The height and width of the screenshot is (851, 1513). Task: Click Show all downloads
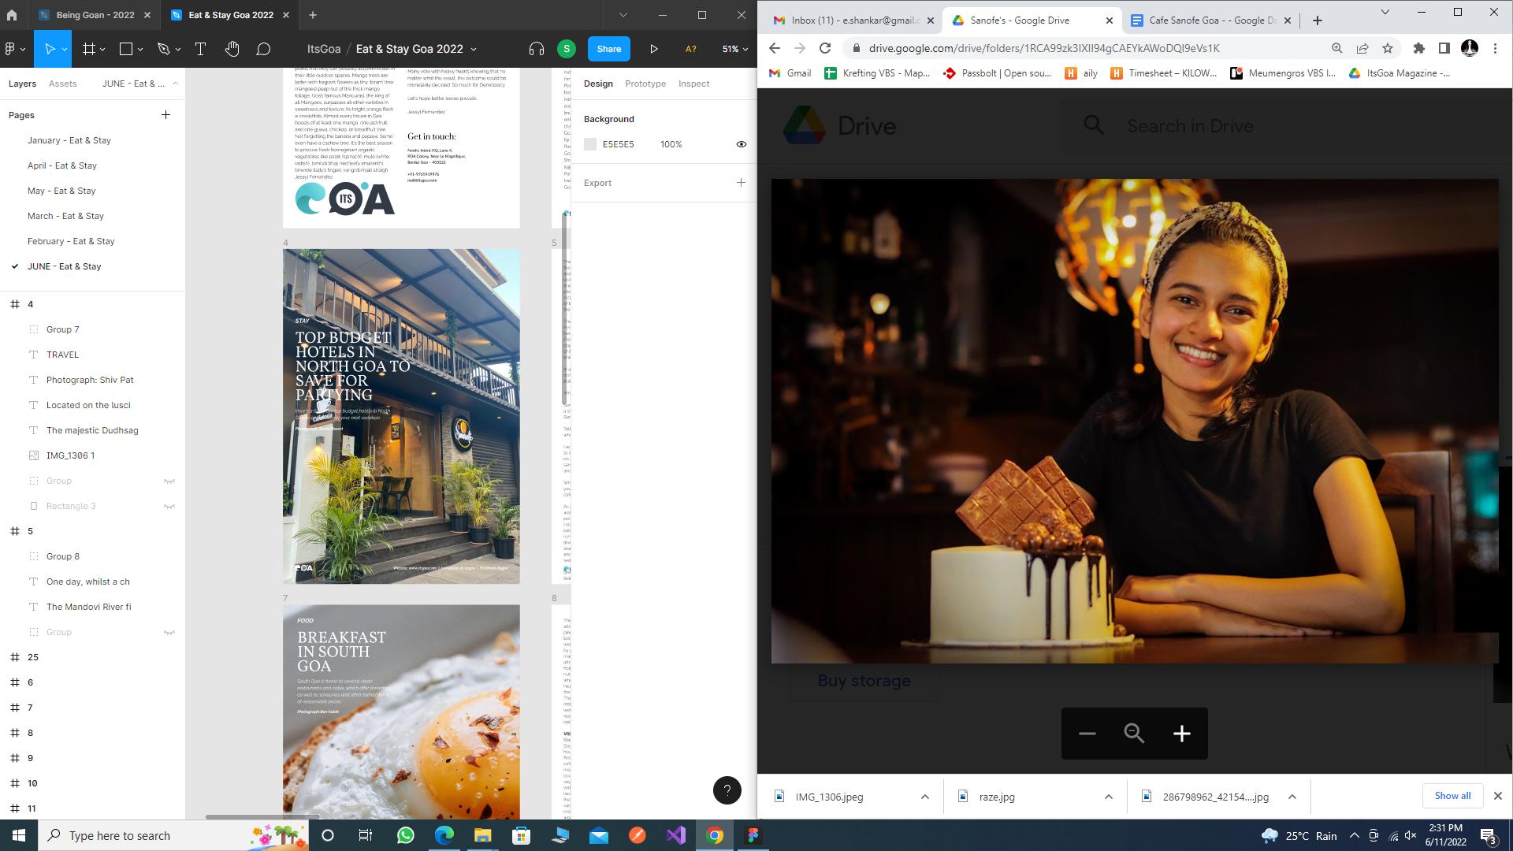(x=1452, y=796)
